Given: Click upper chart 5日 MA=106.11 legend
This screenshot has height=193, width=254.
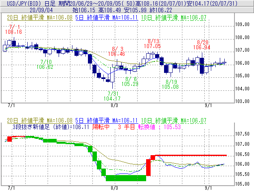Looking at the screenshot, I should (x=107, y=18).
